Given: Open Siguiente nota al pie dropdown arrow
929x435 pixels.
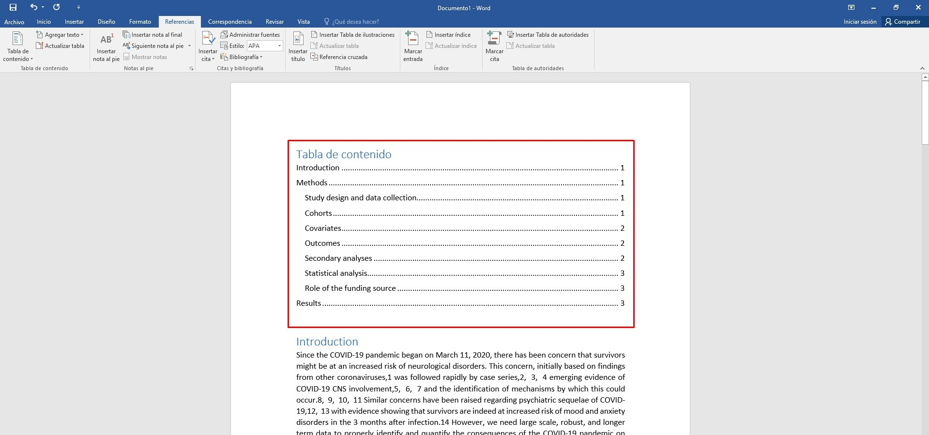Looking at the screenshot, I should 189,46.
